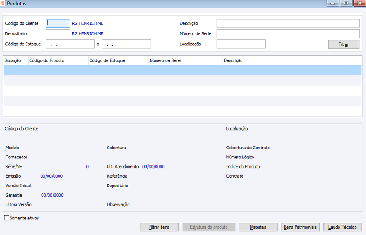Enable the Somente ativos checkbox
Viewport: 366px width, 235px height.
pos(6,218)
